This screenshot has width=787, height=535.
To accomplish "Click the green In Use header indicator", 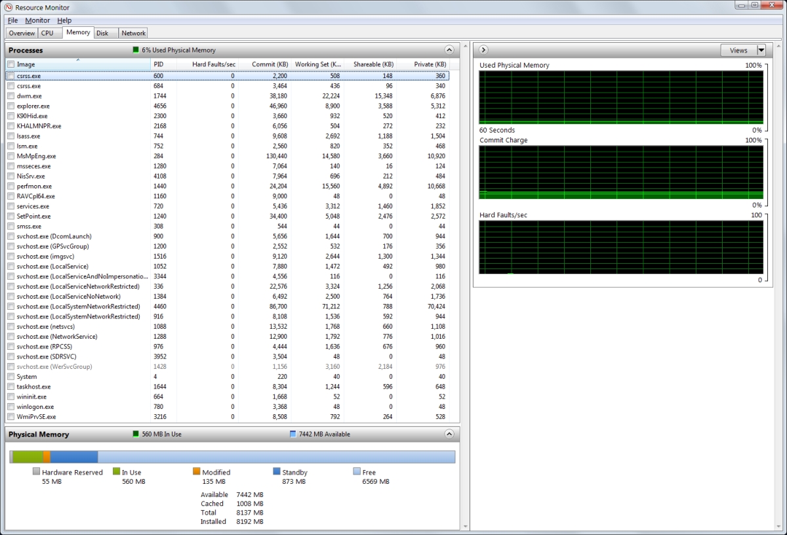I will (x=136, y=434).
